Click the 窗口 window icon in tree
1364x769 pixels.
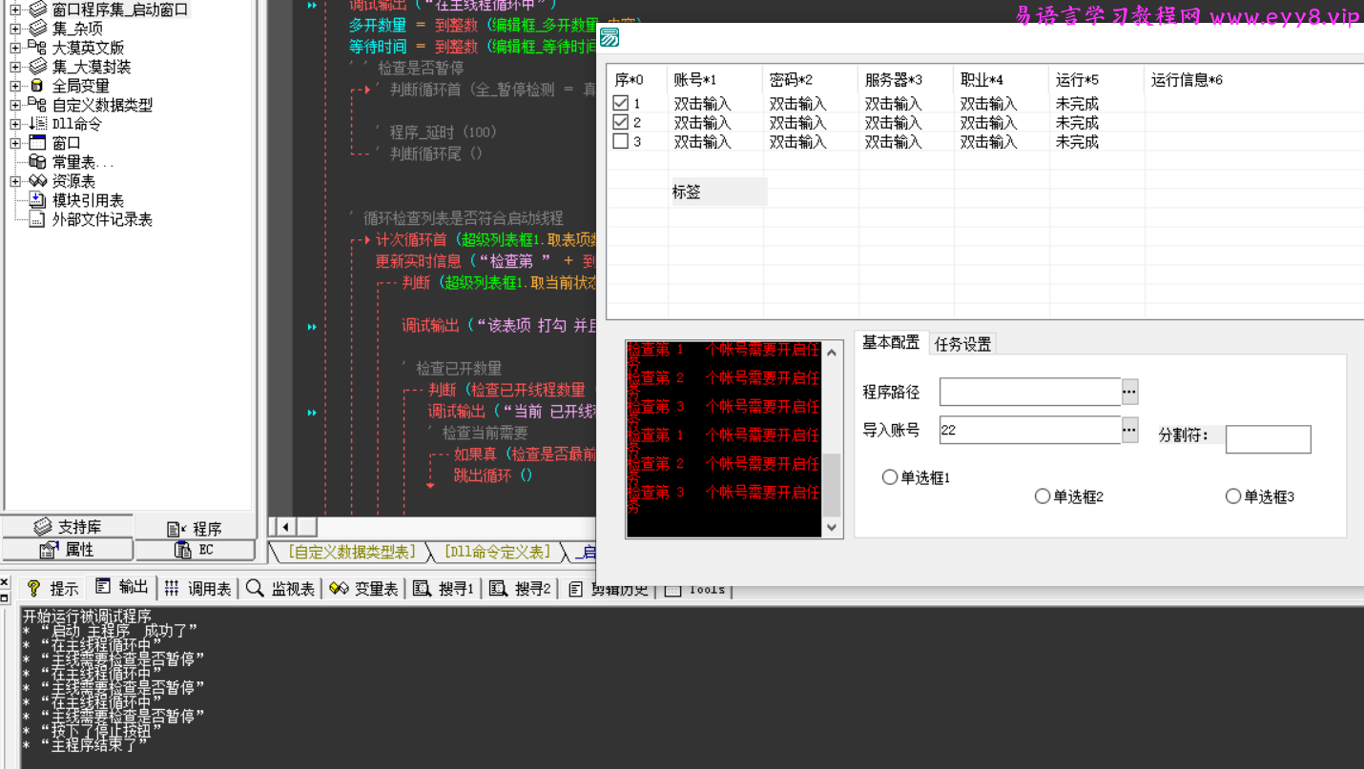pos(37,143)
